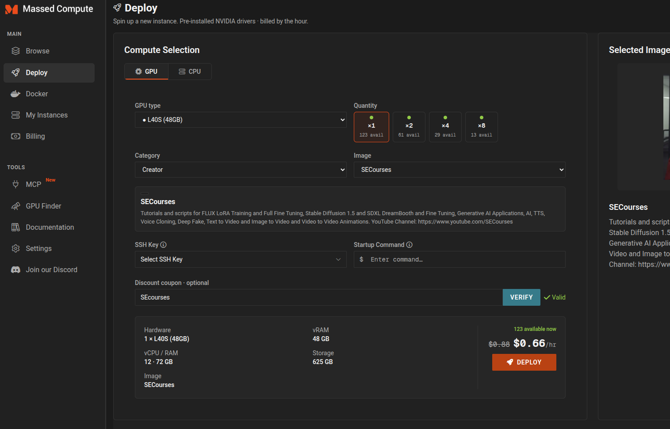
Task: Click the Massed Compute brand name
Action: pyautogui.click(x=58, y=9)
